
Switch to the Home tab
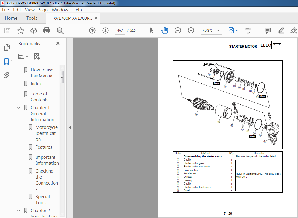click(11, 18)
